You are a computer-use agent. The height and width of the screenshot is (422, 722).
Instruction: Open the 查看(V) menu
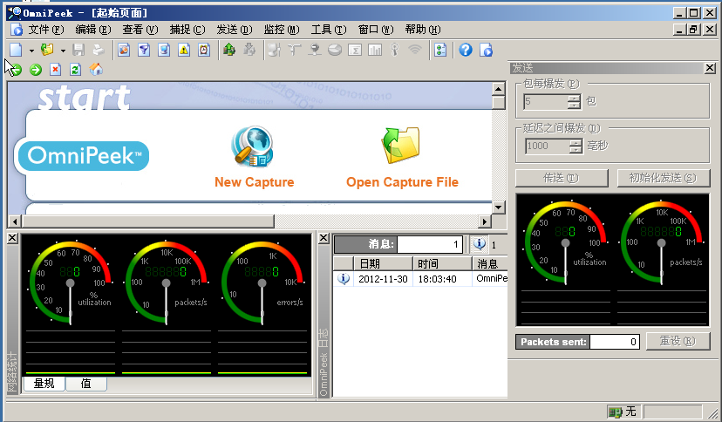140,30
